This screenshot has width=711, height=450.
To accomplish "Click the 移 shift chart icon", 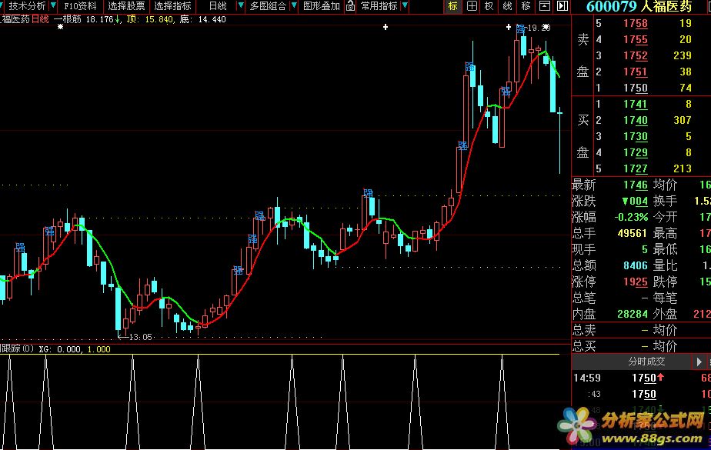I will [526, 6].
